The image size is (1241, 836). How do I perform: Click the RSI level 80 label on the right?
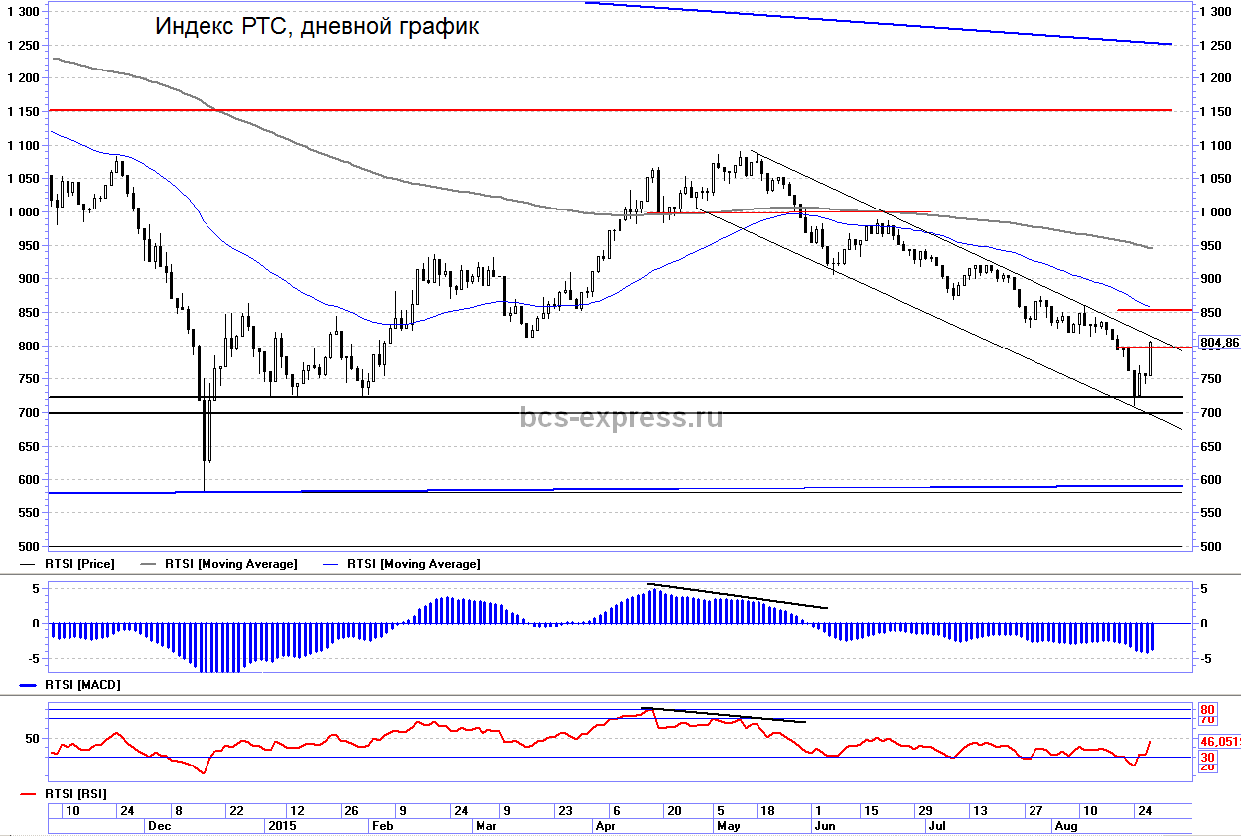click(x=1207, y=711)
